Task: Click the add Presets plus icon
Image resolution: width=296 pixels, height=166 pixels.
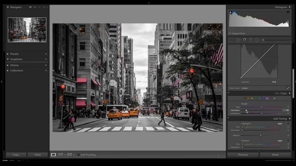Action: tap(46, 54)
